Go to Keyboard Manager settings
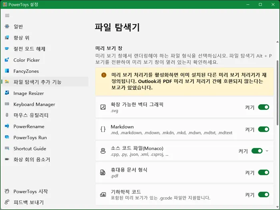Screen dimensions: 280x210 (x=45, y=104)
